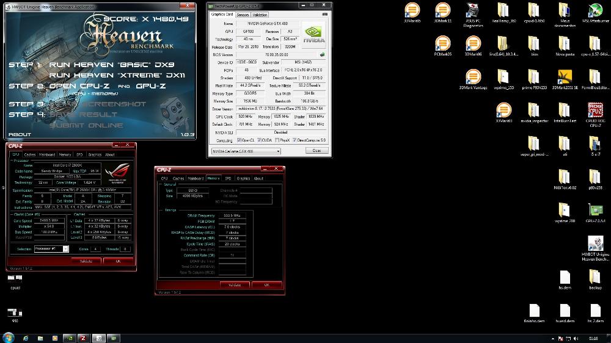Image resolution: width=611 pixels, height=343 pixels.
Task: Select the hs.dem file icon
Action: (x=565, y=279)
